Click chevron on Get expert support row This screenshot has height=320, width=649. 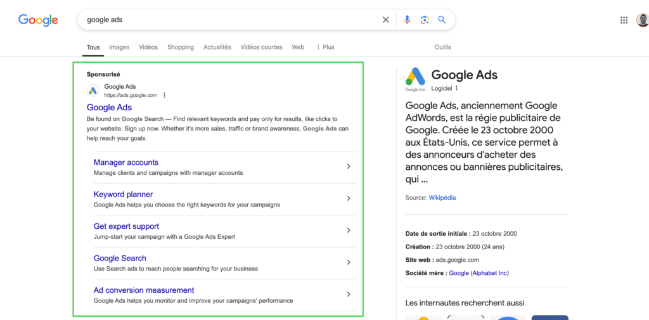pos(349,230)
